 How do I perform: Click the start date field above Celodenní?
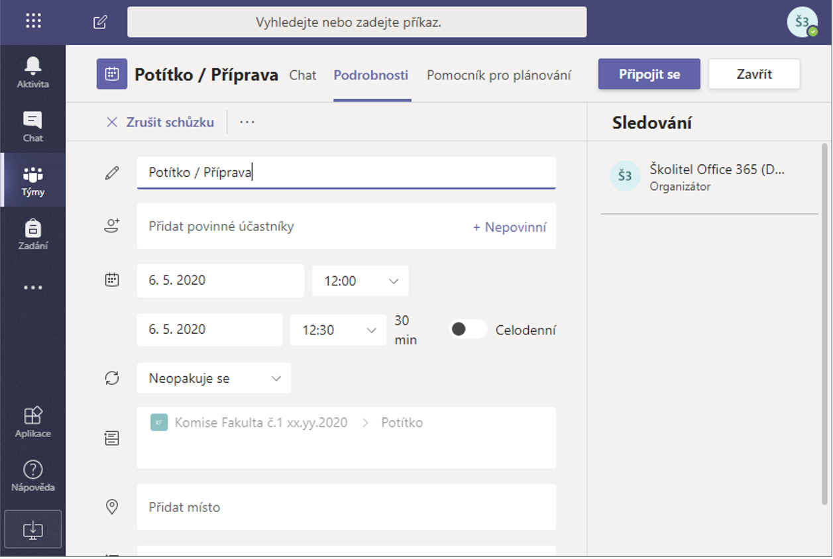coord(221,281)
